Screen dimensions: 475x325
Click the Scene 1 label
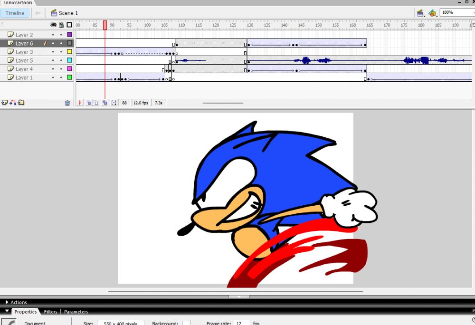68,13
